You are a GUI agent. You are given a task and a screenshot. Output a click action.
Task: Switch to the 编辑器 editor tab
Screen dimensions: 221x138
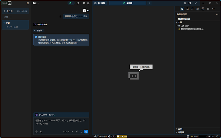(x=127, y=3)
